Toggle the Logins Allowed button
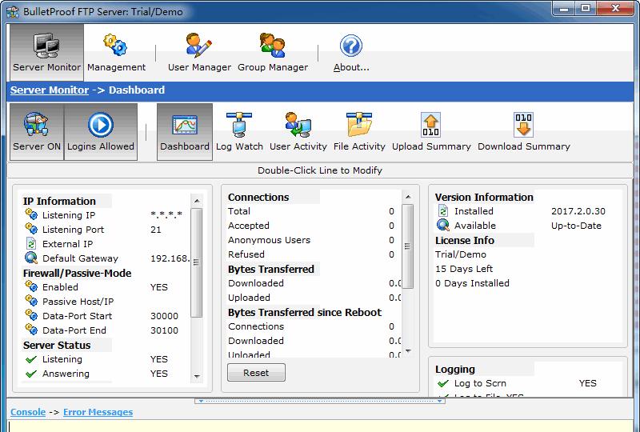 tap(101, 131)
